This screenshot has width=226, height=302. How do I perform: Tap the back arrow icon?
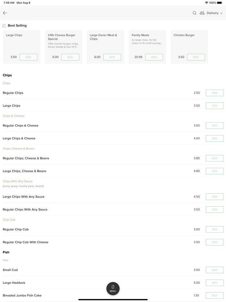coord(5,13)
